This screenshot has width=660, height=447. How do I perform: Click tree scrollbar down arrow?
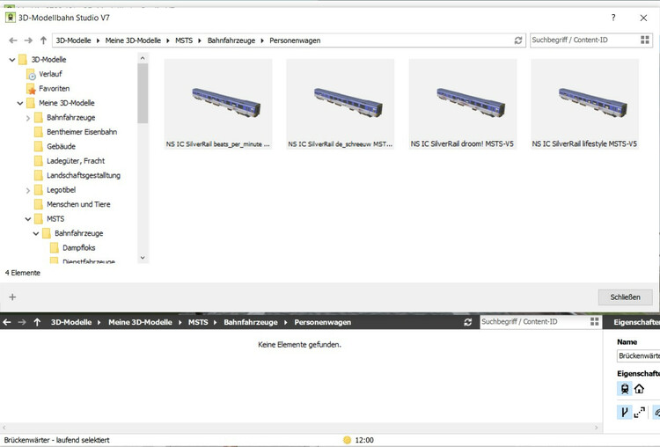pos(143,258)
